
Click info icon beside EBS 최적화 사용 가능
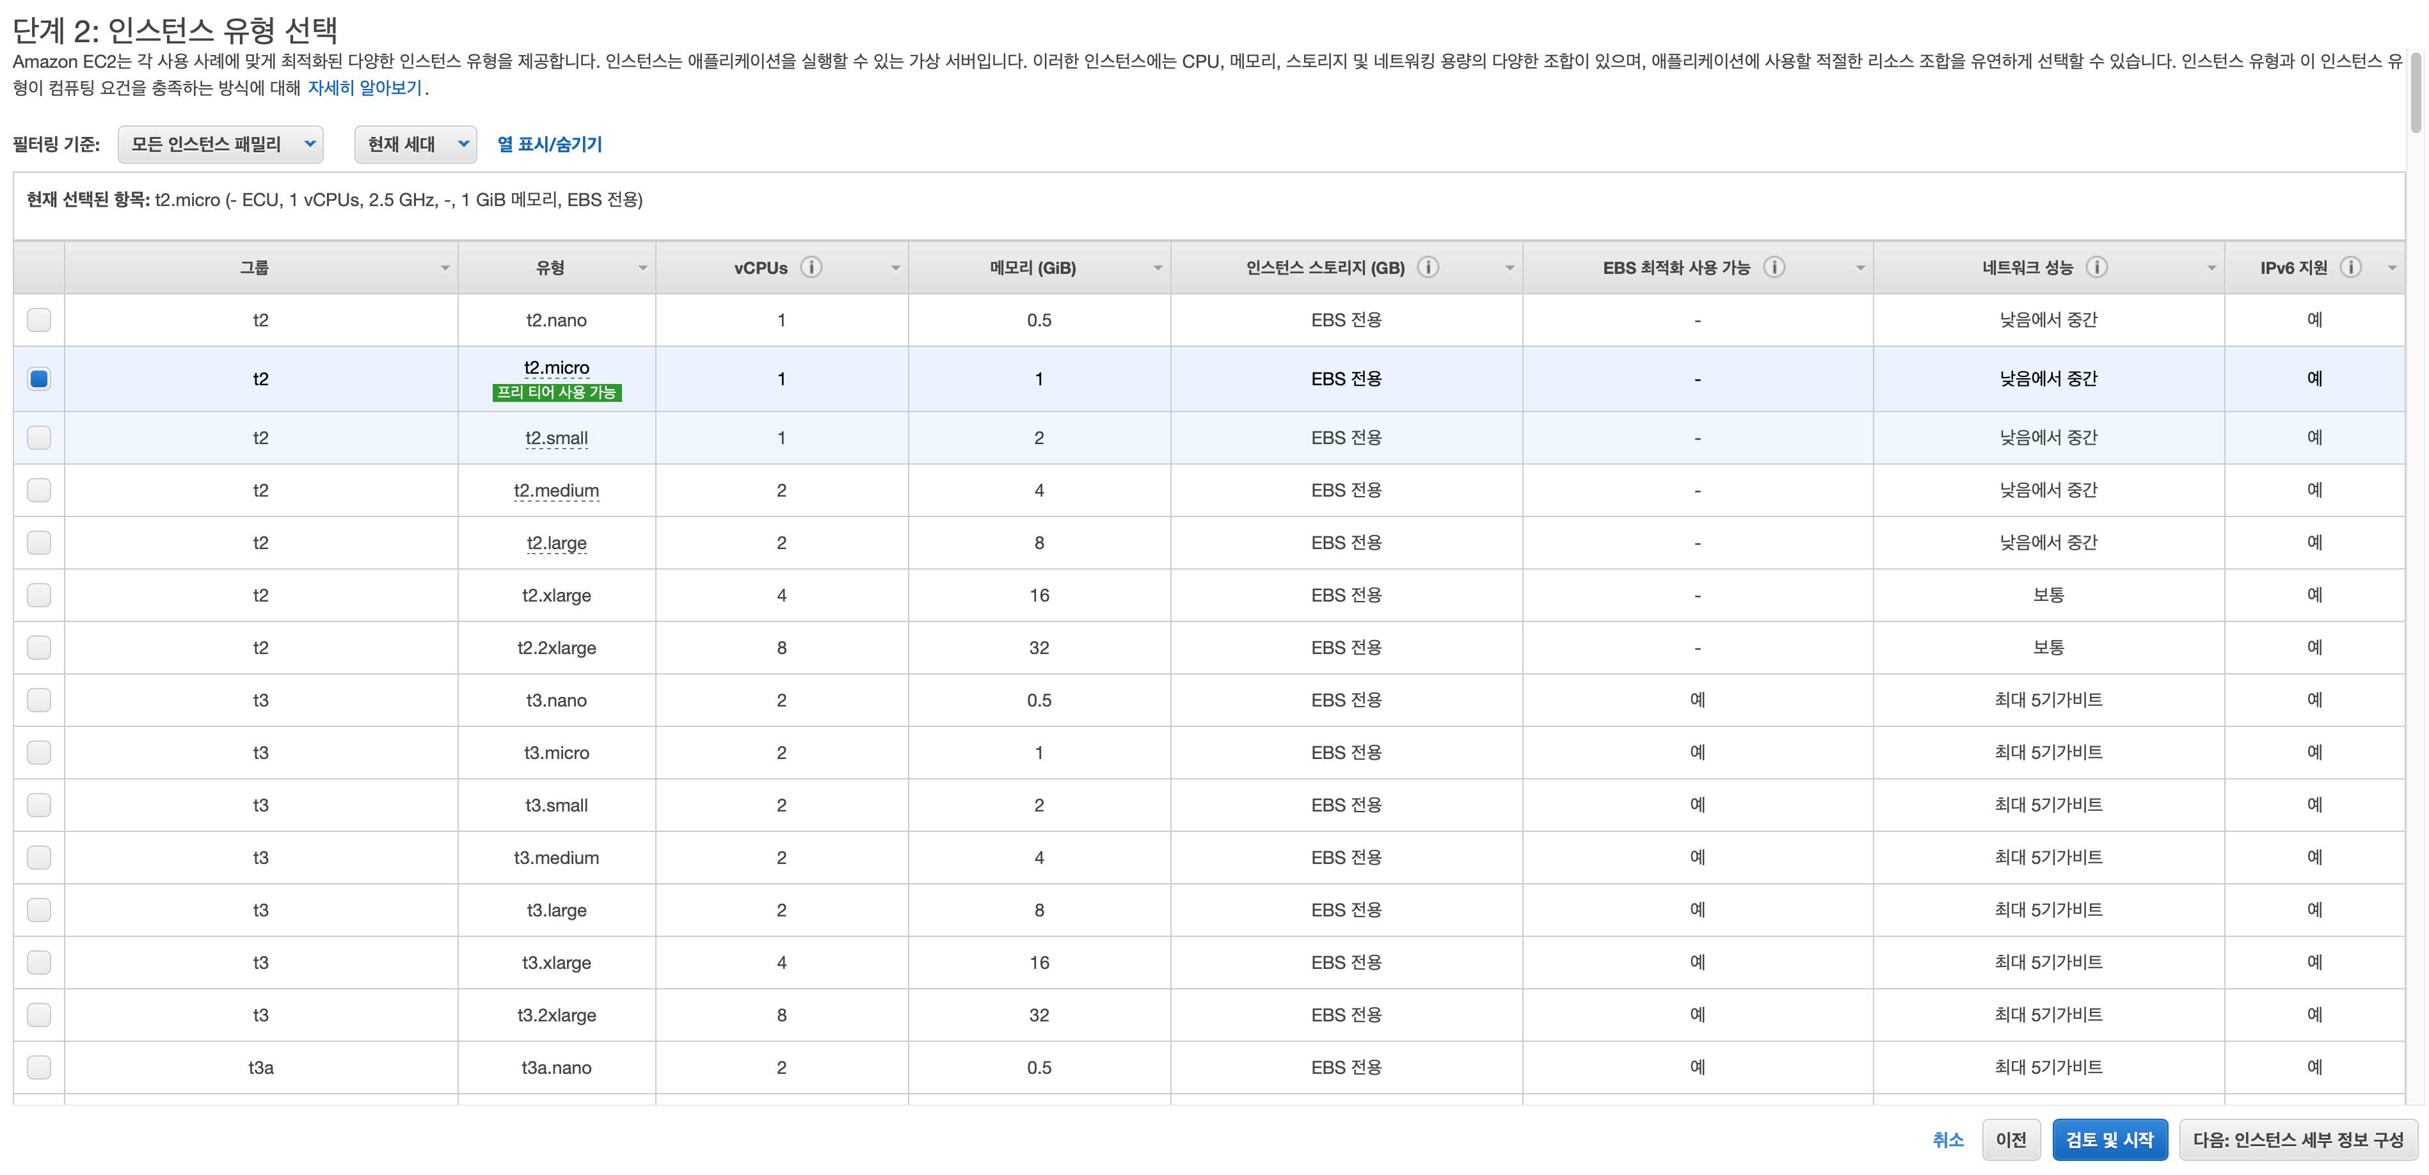click(x=1774, y=267)
